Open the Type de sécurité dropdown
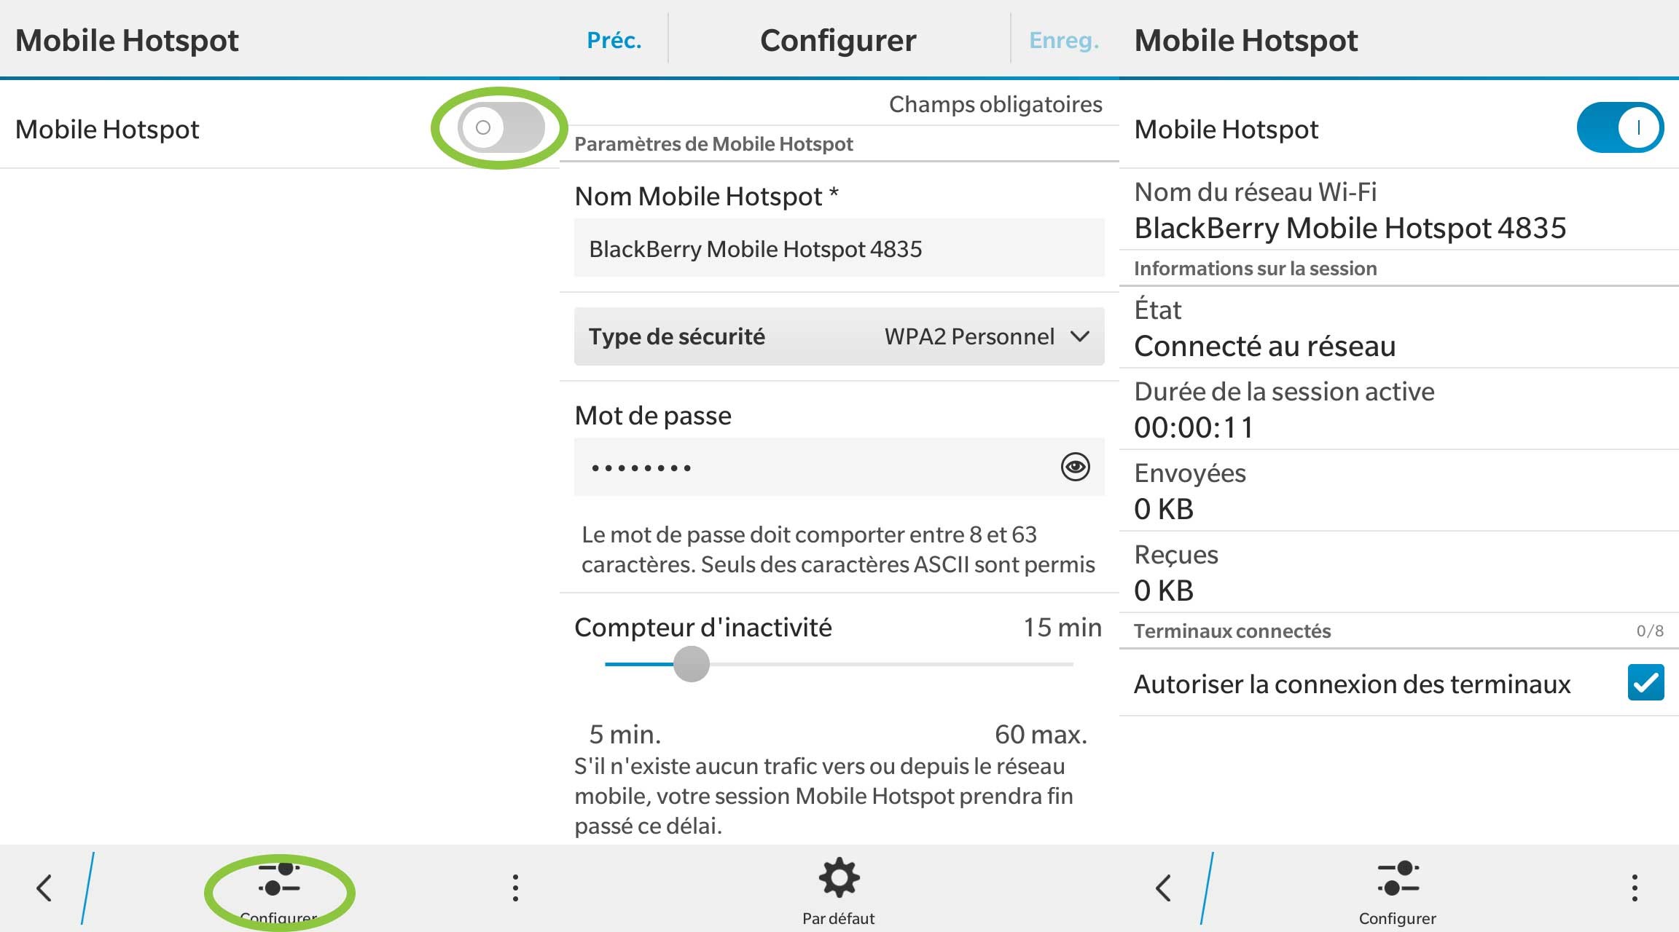This screenshot has width=1679, height=932. click(838, 336)
